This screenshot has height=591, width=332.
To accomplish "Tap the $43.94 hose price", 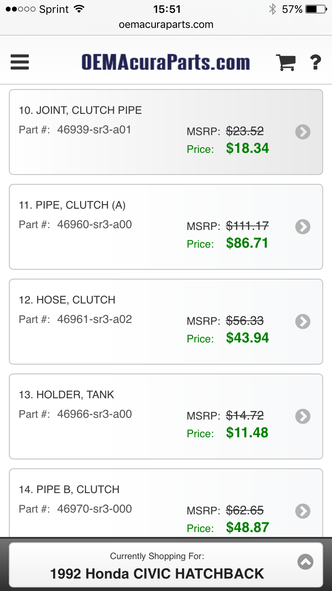I will (247, 338).
